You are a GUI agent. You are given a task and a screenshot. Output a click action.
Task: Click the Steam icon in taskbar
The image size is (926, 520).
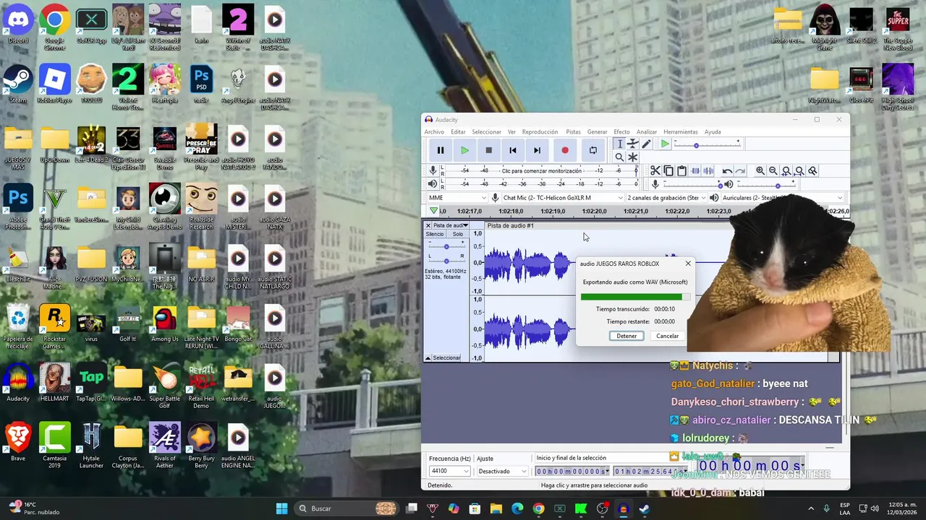pos(645,508)
